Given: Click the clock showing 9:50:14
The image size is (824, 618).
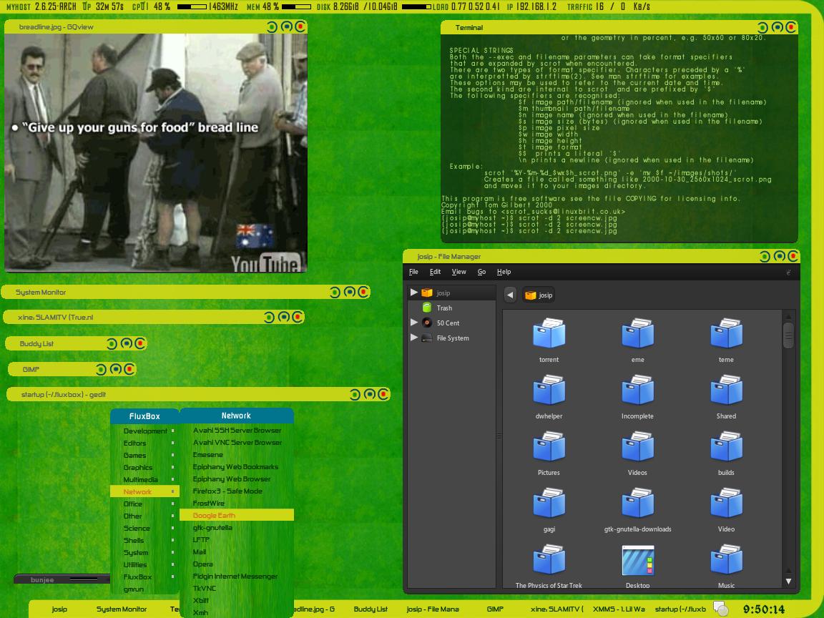Looking at the screenshot, I should point(764,609).
